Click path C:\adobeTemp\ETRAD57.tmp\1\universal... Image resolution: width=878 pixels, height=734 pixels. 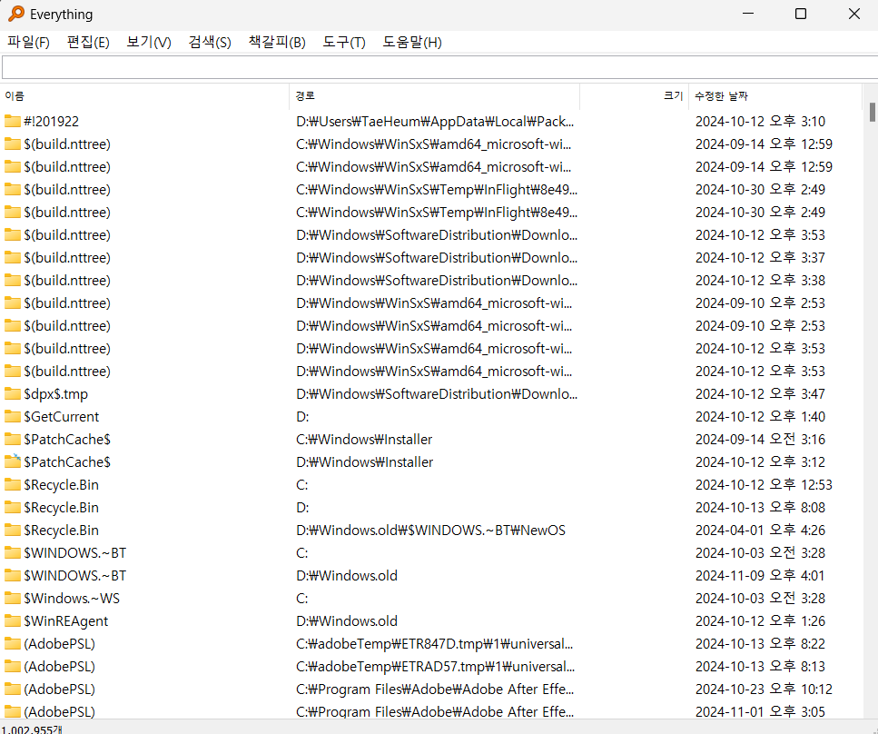click(x=435, y=666)
